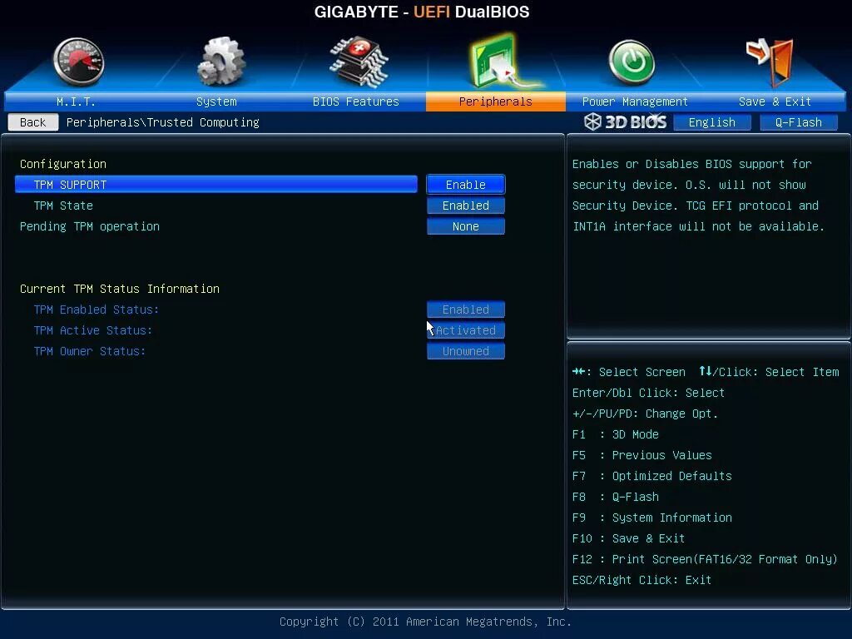
Task: Click the BIOS Features chip icon
Action: pyautogui.click(x=359, y=62)
